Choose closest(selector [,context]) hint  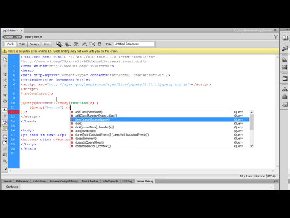(x=159, y=146)
